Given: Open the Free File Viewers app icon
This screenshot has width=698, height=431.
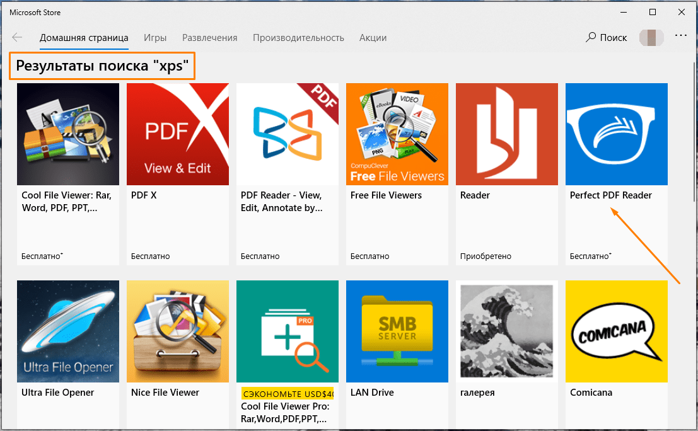Looking at the screenshot, I should (397, 134).
